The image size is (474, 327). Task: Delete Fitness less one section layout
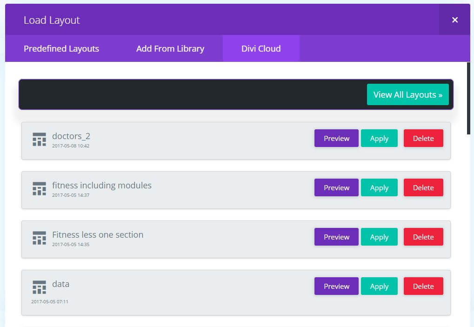tap(423, 237)
